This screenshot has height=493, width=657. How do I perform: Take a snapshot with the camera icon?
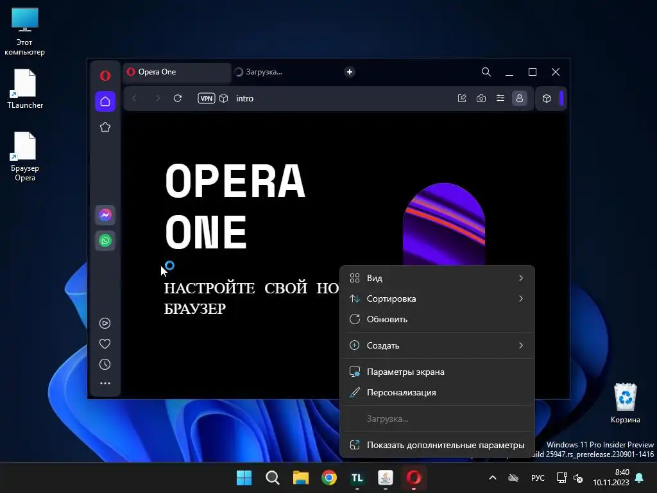[x=481, y=98]
